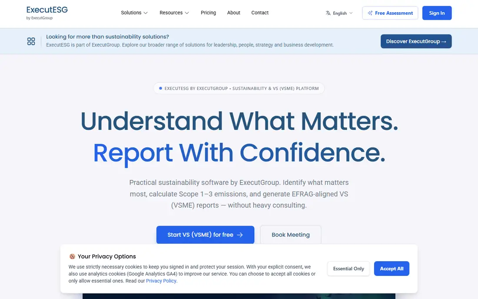
Task: Click the Free Assessment button
Action: tap(390, 13)
